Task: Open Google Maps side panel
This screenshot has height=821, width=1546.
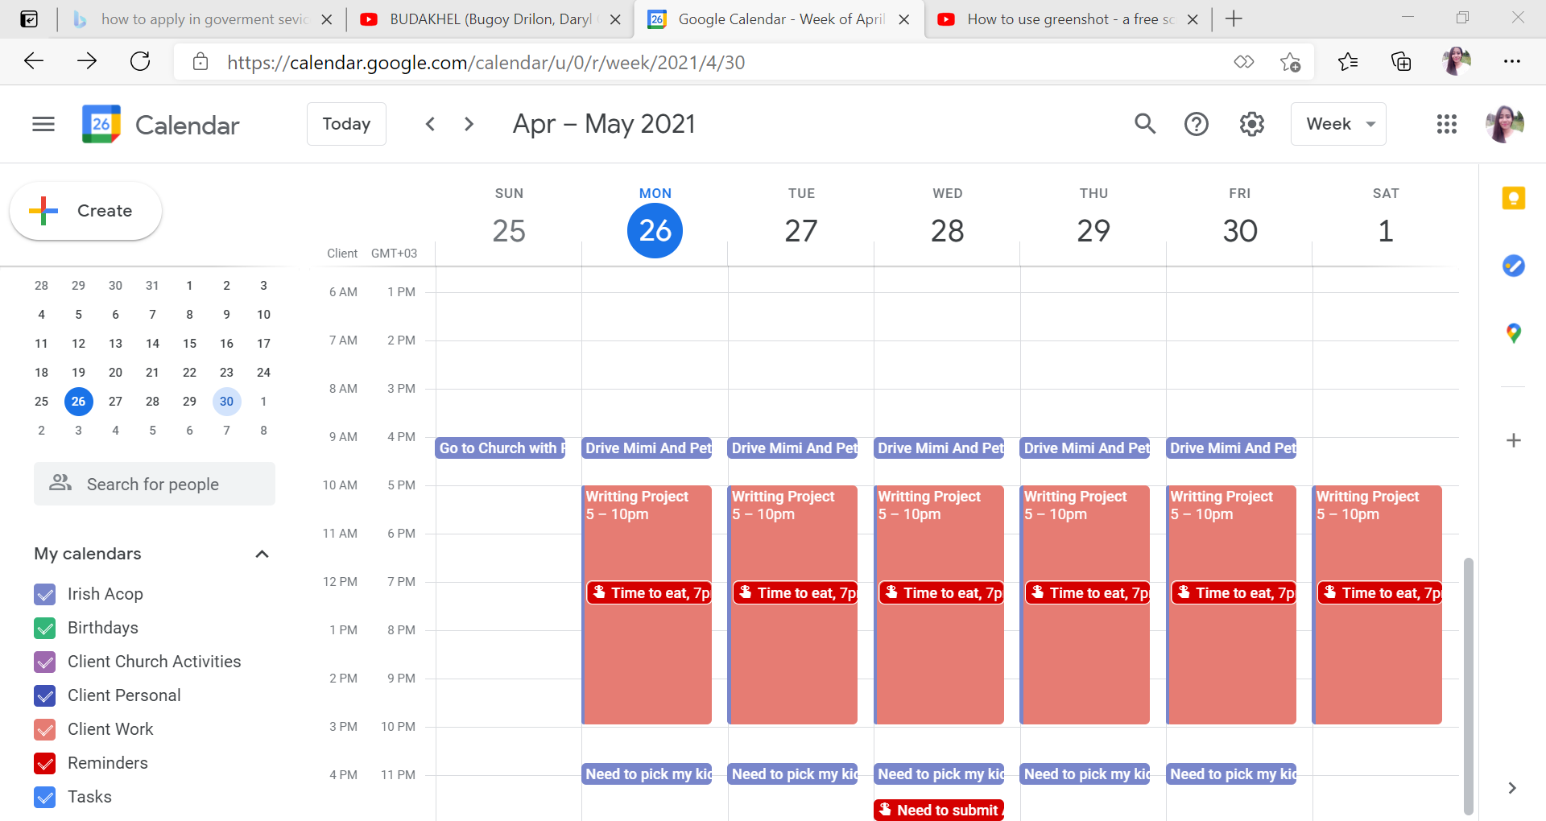Action: 1514,333
